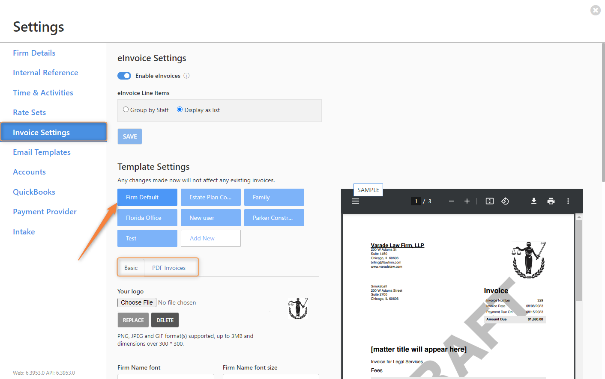
Task: Select the Test template
Action: tap(147, 238)
